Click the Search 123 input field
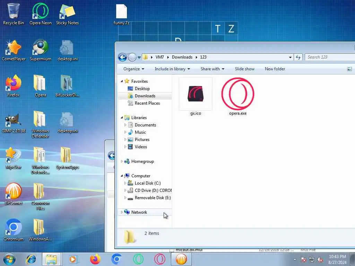The width and height of the screenshot is (355, 266). point(330,57)
